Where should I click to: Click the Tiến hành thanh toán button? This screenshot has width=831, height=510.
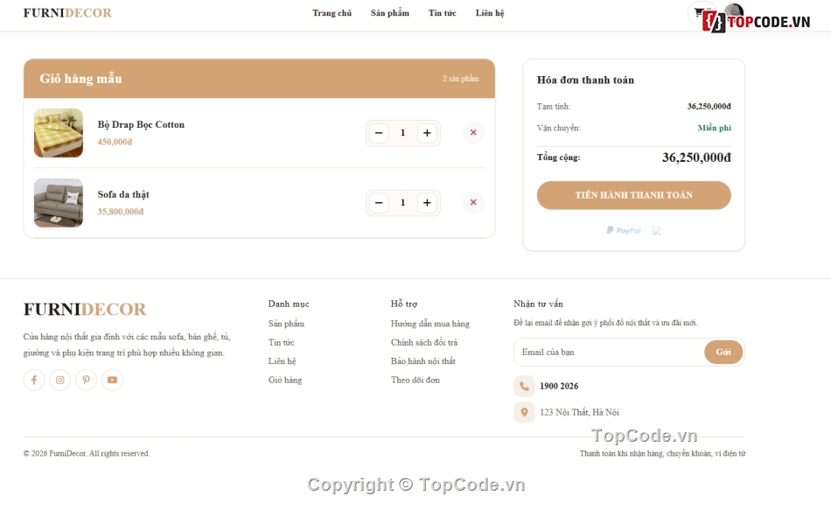[634, 195]
